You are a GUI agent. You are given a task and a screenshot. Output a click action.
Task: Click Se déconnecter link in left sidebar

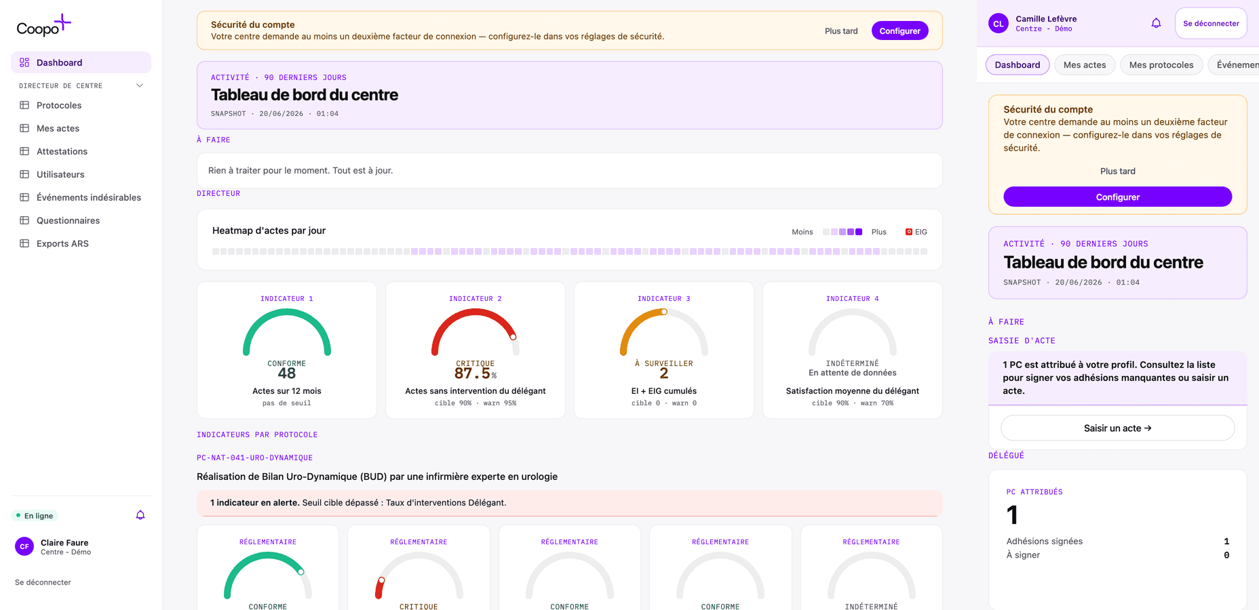click(43, 582)
